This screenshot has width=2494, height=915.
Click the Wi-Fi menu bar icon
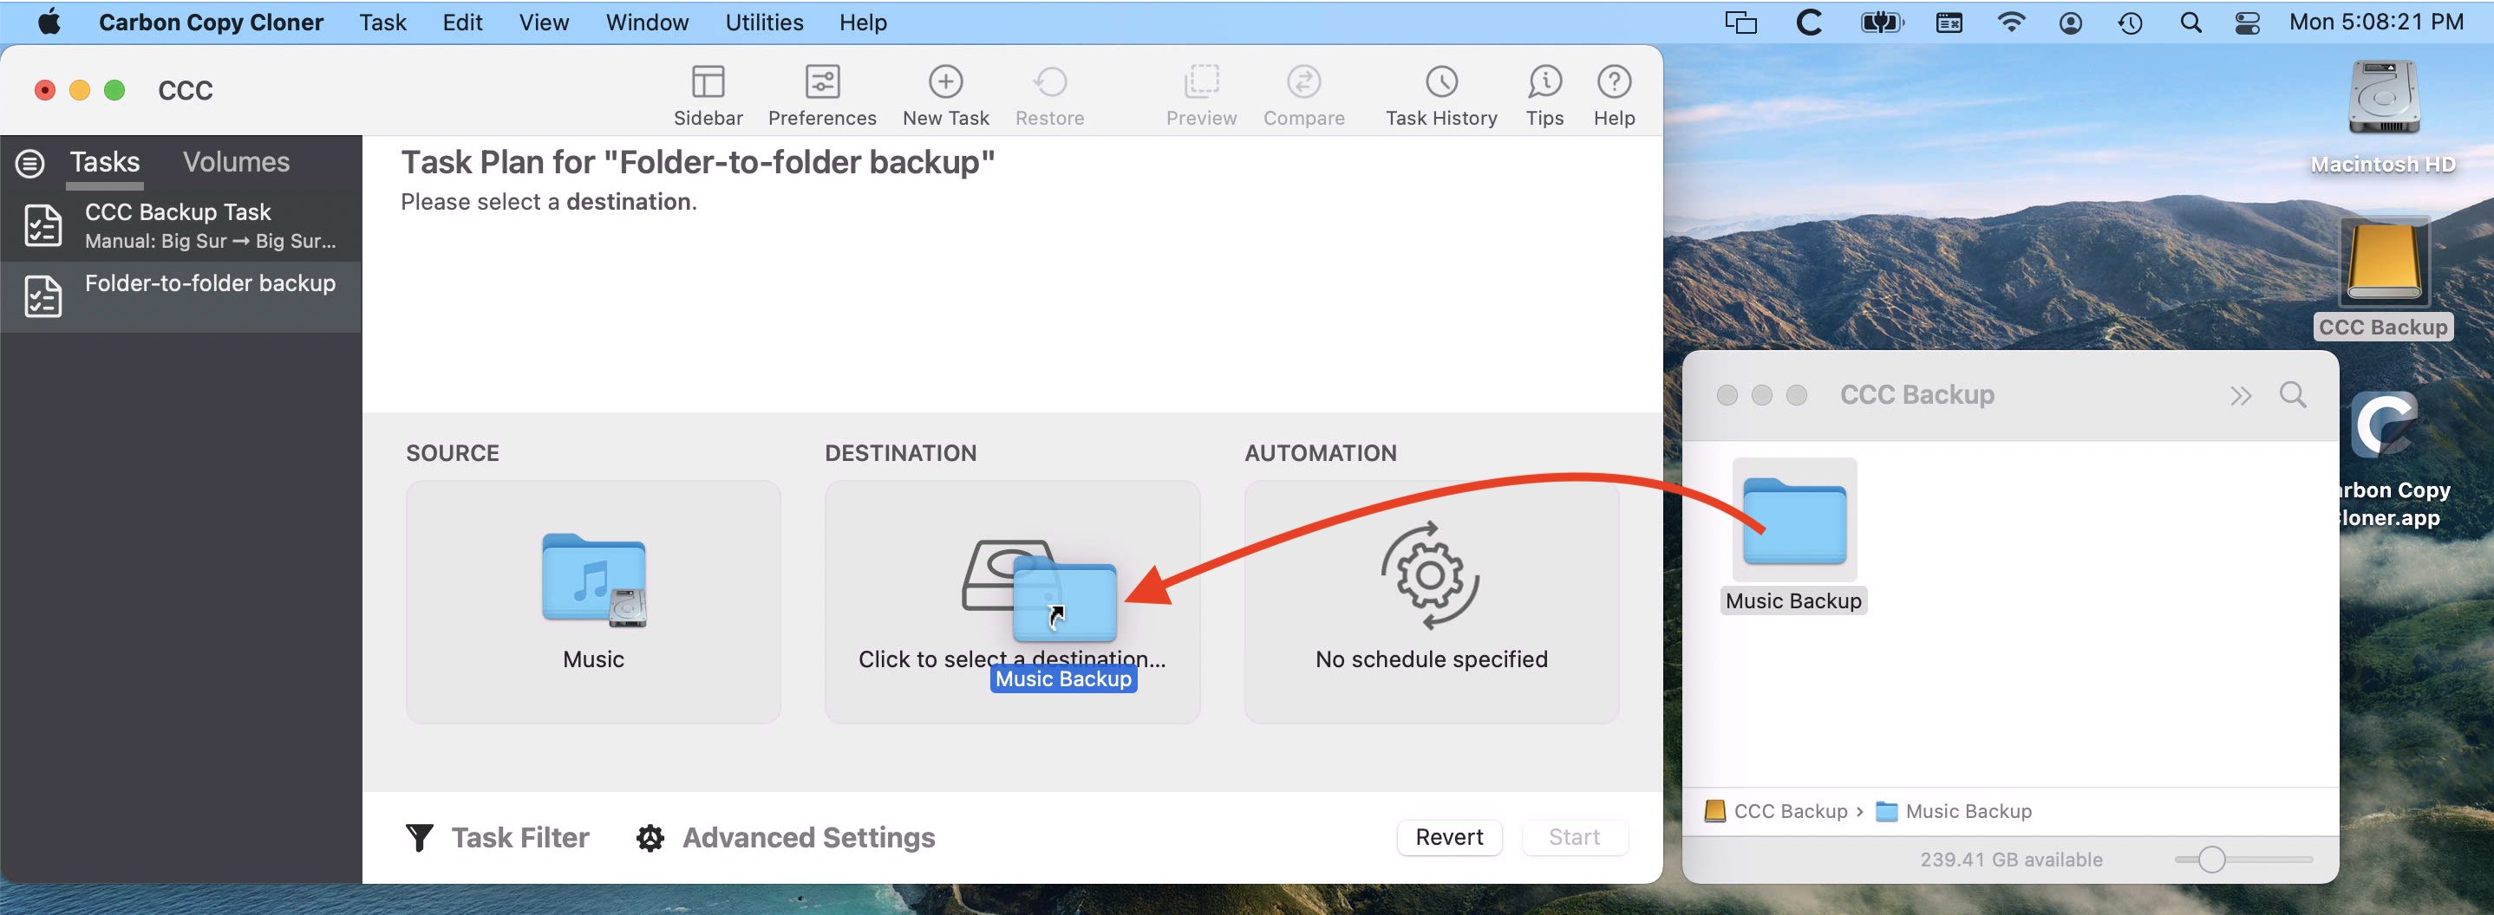click(2011, 23)
